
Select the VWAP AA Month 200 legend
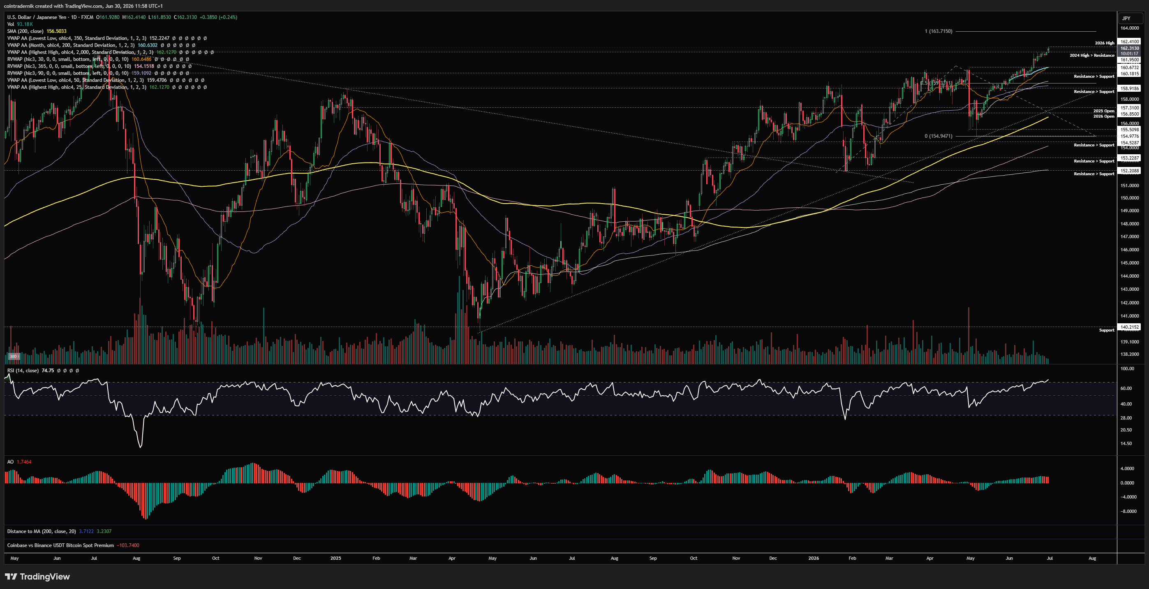[x=101, y=45]
